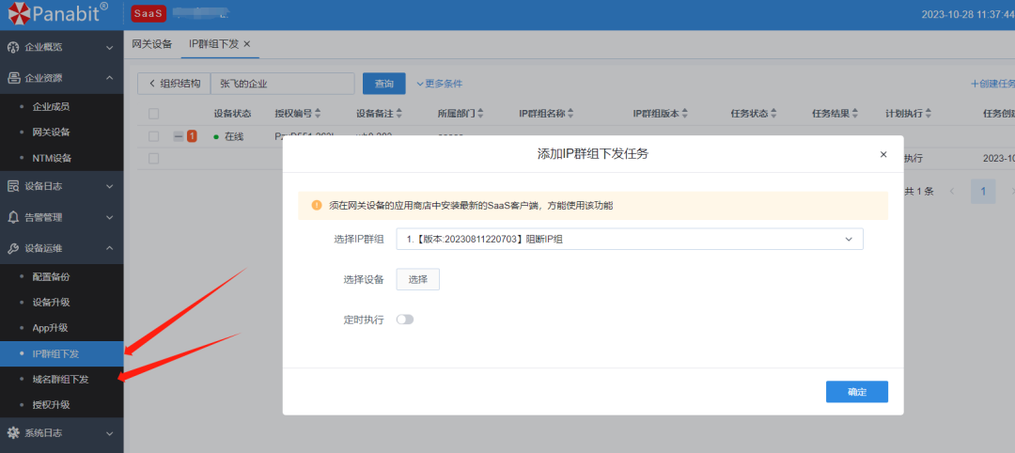This screenshot has width=1015, height=453.
Task: Sort by 任务结果 column arrows
Action: 854,113
